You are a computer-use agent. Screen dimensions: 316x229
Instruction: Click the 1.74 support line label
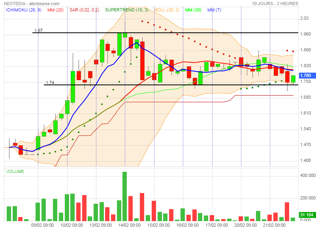click(x=50, y=83)
